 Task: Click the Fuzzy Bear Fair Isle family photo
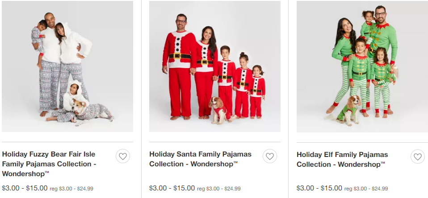(x=67, y=66)
